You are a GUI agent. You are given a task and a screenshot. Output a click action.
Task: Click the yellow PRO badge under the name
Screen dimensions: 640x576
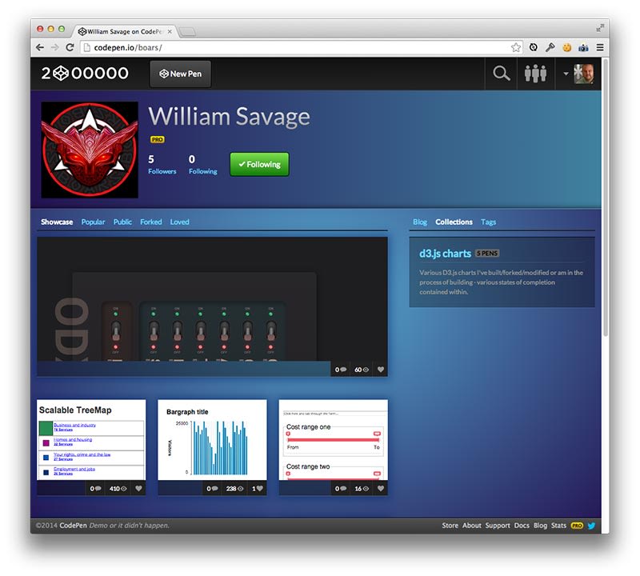tap(157, 140)
